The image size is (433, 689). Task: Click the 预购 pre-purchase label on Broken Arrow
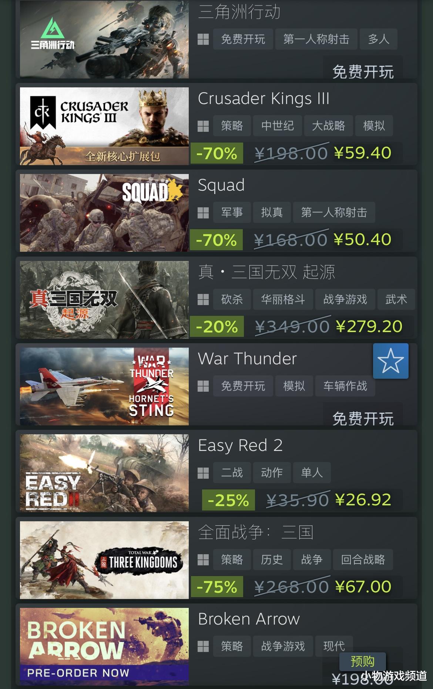[363, 661]
